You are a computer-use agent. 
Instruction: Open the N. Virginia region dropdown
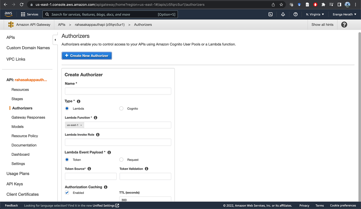[315, 14]
